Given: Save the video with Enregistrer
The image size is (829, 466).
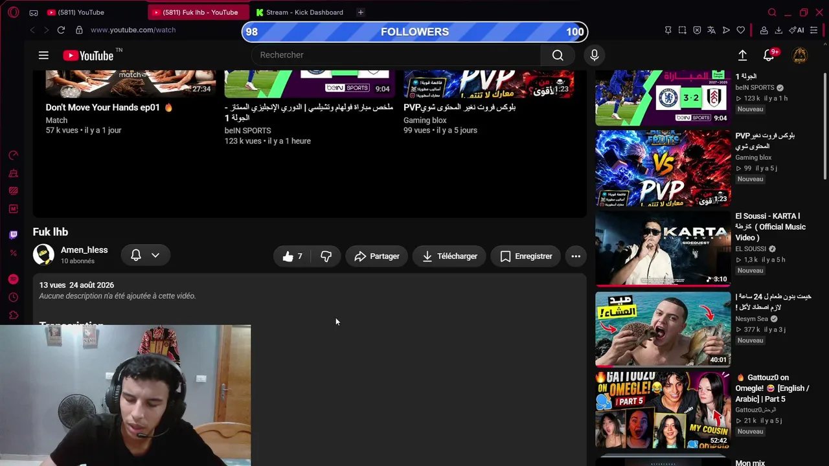Looking at the screenshot, I should coord(526,256).
